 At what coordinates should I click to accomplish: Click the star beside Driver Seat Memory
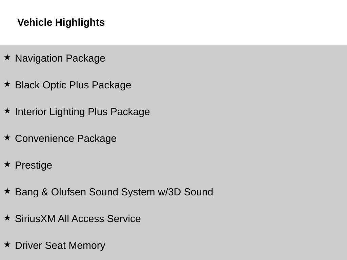click(x=7, y=244)
